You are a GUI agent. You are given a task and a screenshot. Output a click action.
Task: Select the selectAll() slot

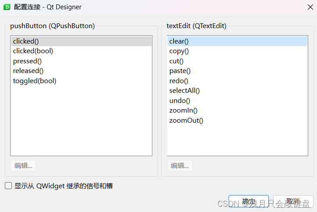click(238, 91)
